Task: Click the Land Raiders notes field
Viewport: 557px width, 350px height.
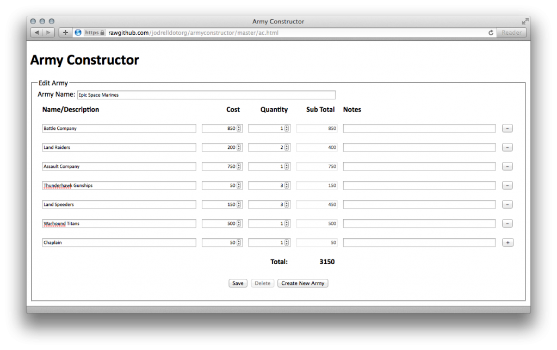Action: pos(419,147)
